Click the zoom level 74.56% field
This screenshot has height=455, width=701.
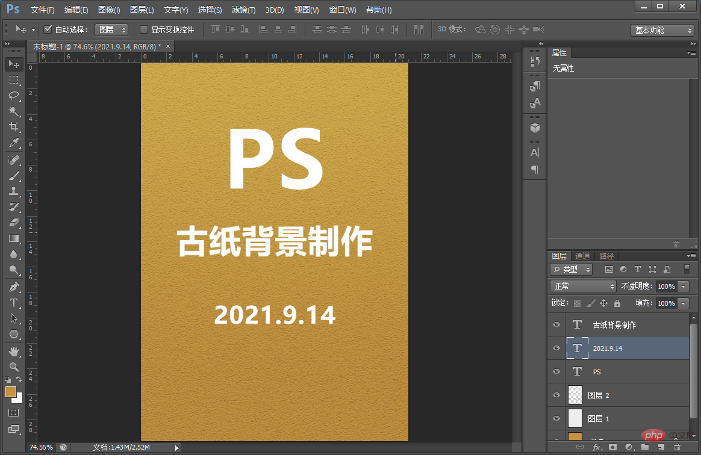[41, 447]
